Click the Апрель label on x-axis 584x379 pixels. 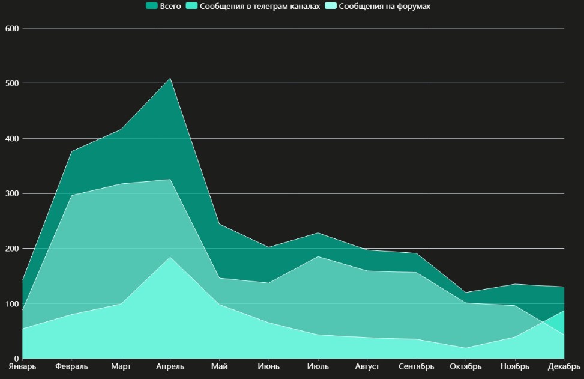(x=170, y=366)
